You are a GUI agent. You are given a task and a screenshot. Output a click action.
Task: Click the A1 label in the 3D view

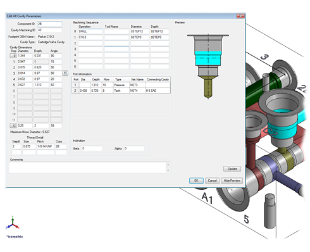[207, 198]
